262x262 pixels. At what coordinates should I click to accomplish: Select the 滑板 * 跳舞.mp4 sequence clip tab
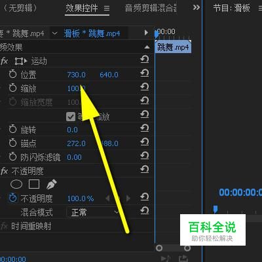click(92, 33)
